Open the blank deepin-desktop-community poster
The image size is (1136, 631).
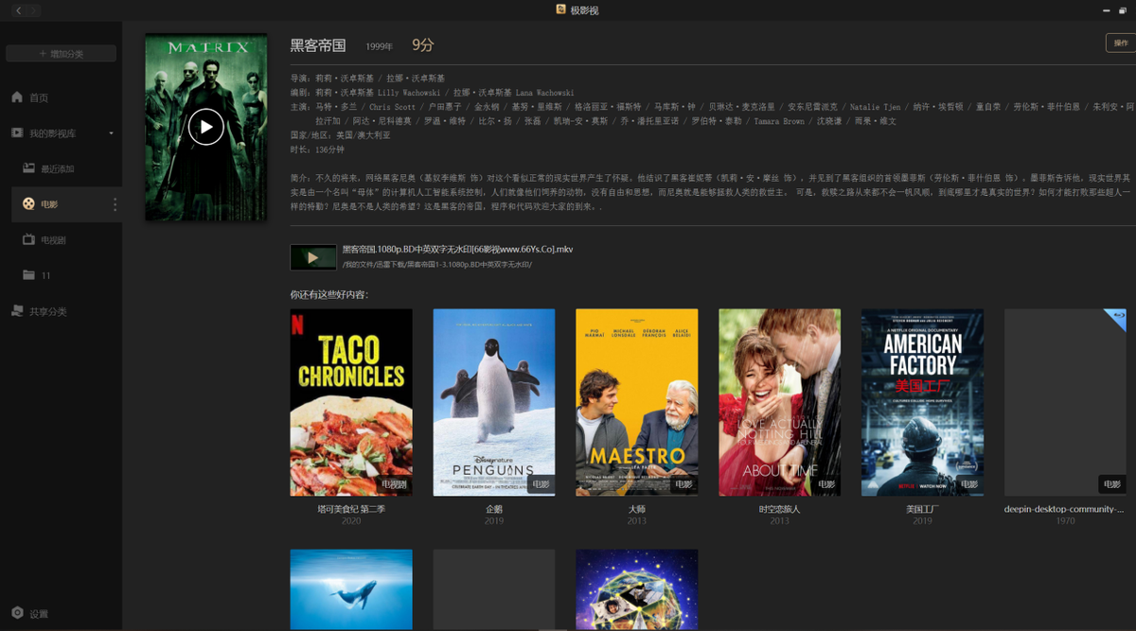(x=1065, y=402)
